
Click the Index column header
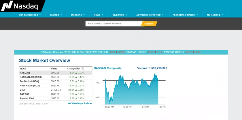pyautogui.click(x=23, y=69)
